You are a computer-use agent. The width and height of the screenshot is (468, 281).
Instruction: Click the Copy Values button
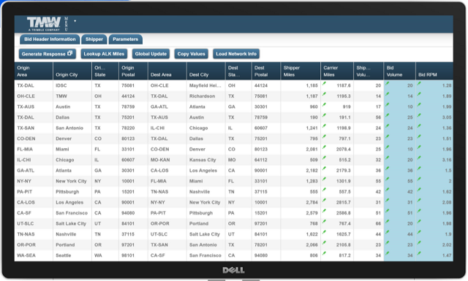[x=191, y=54]
